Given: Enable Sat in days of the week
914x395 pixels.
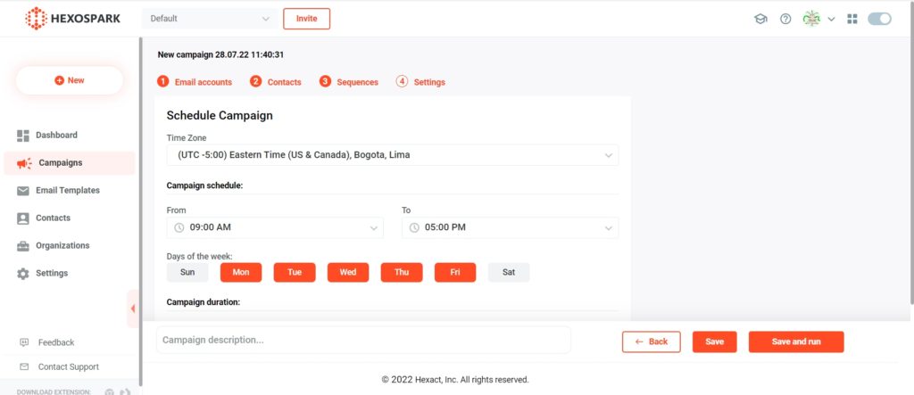Looking at the screenshot, I should (x=509, y=272).
